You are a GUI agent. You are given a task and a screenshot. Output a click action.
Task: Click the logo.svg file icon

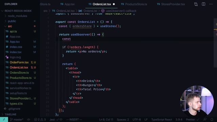[7, 57]
